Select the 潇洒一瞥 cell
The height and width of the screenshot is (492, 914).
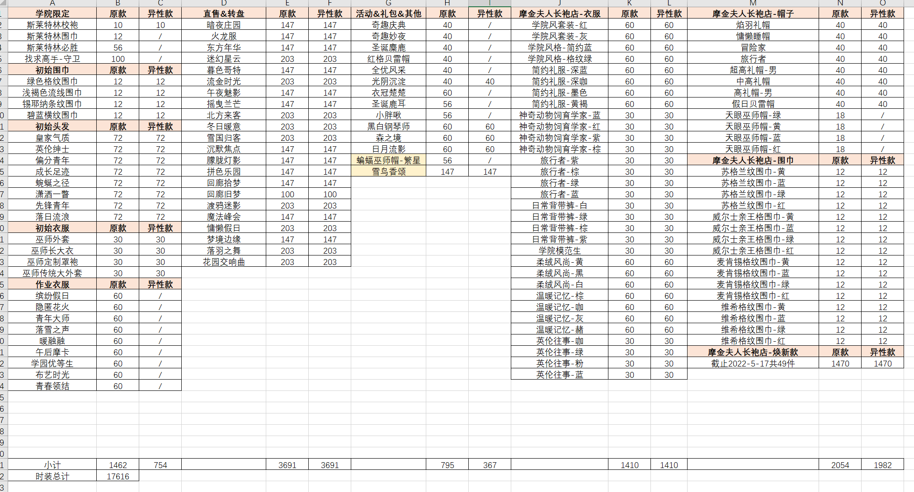[x=52, y=194]
